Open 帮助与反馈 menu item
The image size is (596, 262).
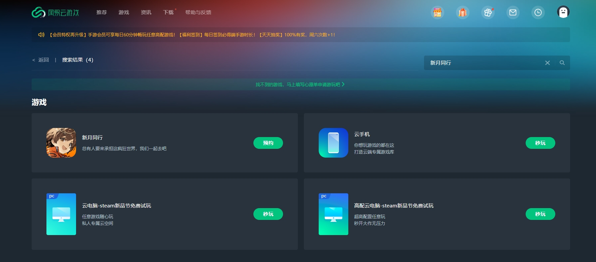pos(198,12)
